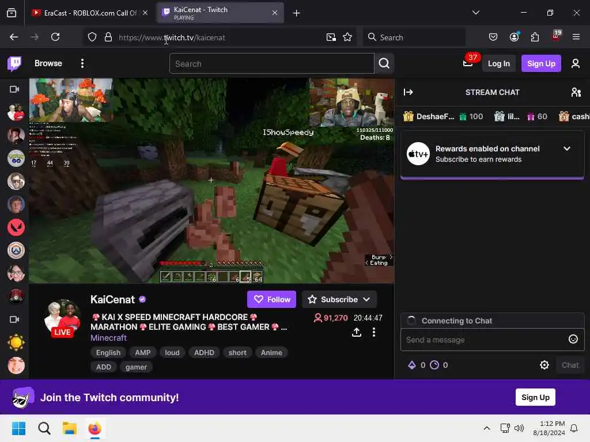Image resolution: width=590 pixels, height=442 pixels.
Task: Bookmark this page with the star icon
Action: [x=347, y=37]
